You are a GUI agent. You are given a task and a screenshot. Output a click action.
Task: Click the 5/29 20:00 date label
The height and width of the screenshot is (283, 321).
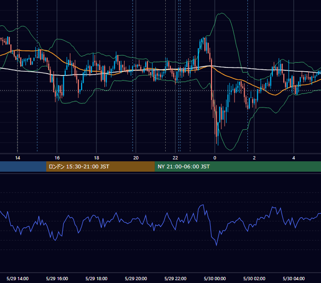(136, 278)
